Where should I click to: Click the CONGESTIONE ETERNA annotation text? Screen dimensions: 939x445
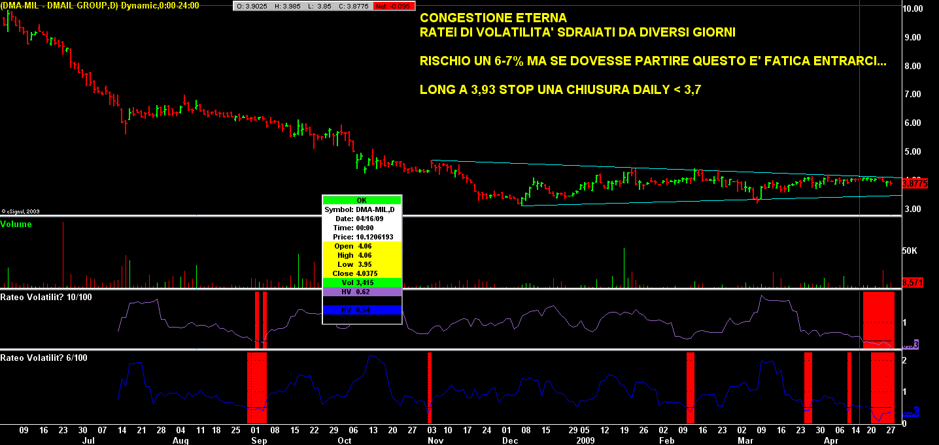coord(493,18)
